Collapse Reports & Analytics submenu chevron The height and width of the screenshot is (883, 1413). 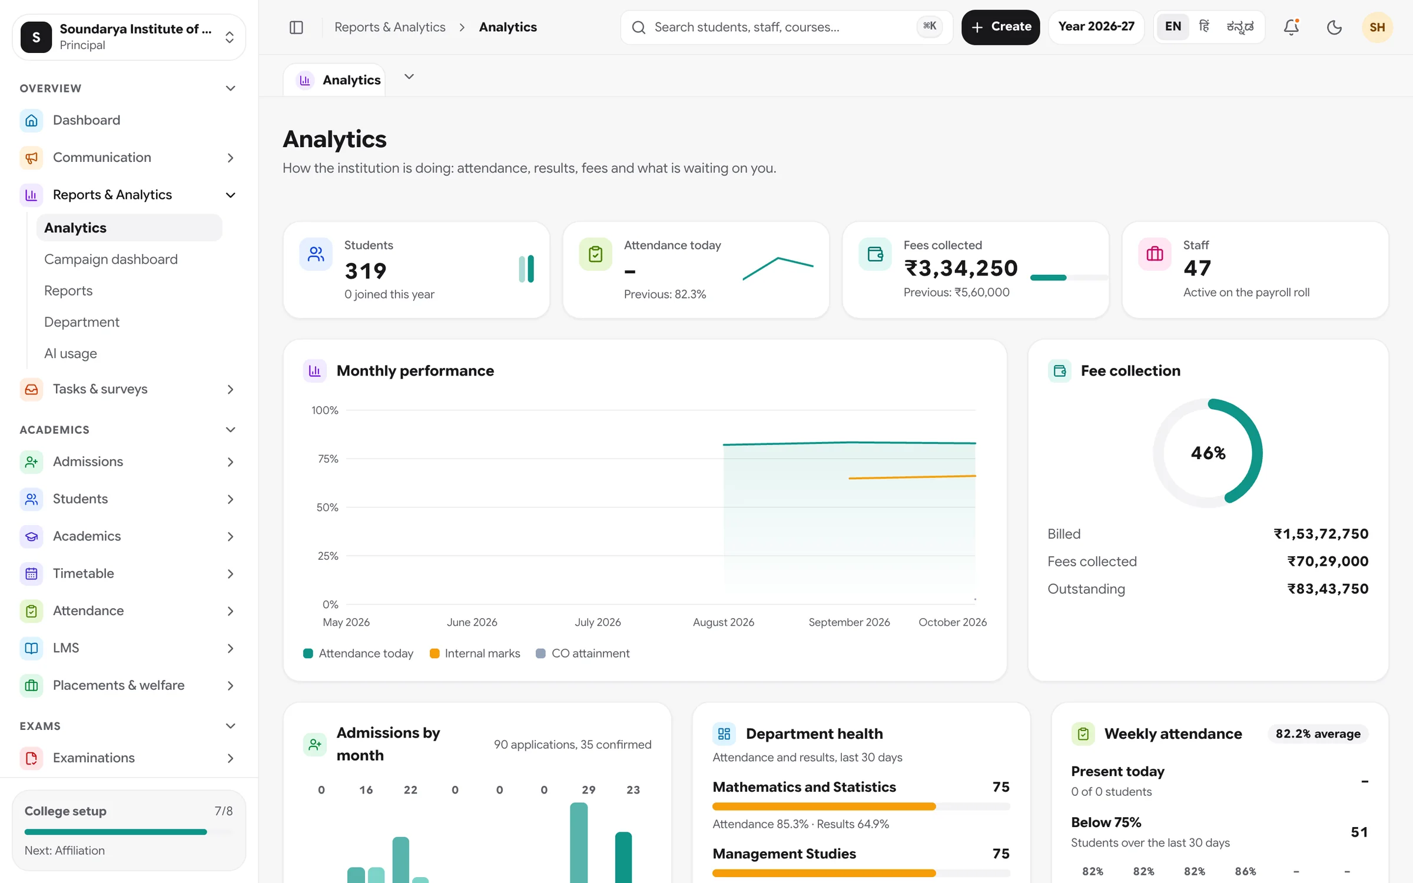230,195
